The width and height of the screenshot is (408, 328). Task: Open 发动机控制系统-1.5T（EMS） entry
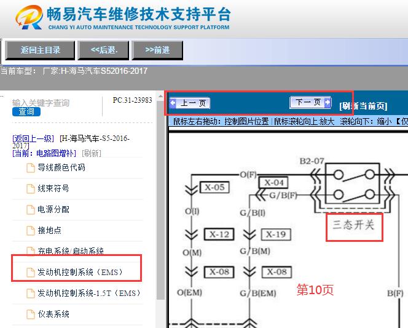[x=89, y=293]
